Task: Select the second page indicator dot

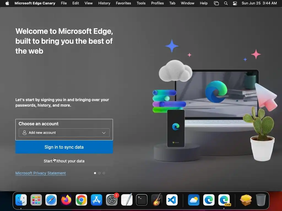Action: point(99,173)
